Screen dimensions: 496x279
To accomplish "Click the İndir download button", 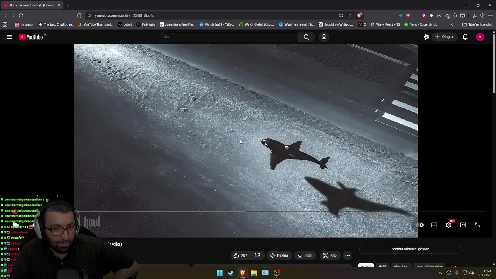I will click(305, 255).
